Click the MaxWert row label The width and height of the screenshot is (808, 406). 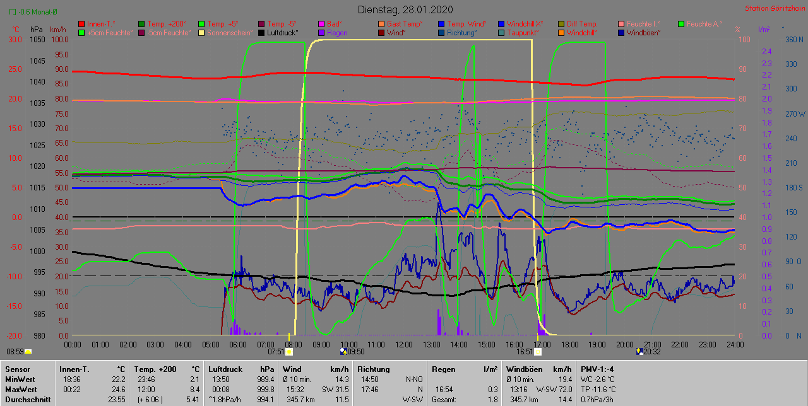tap(21, 389)
